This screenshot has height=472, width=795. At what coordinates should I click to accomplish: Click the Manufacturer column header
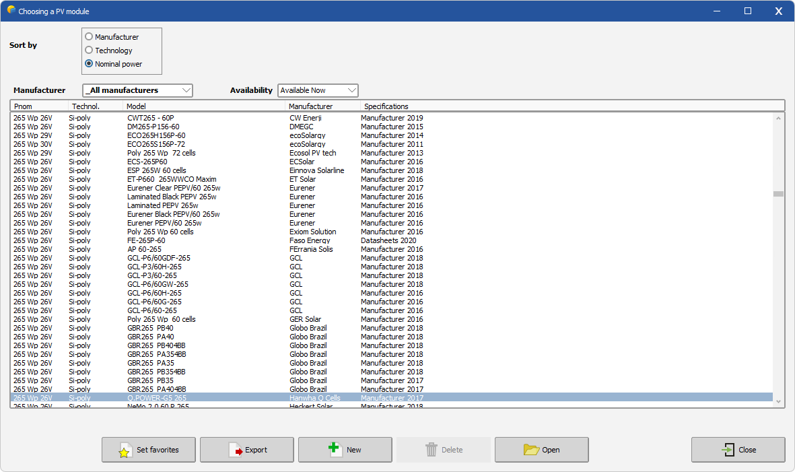point(323,106)
